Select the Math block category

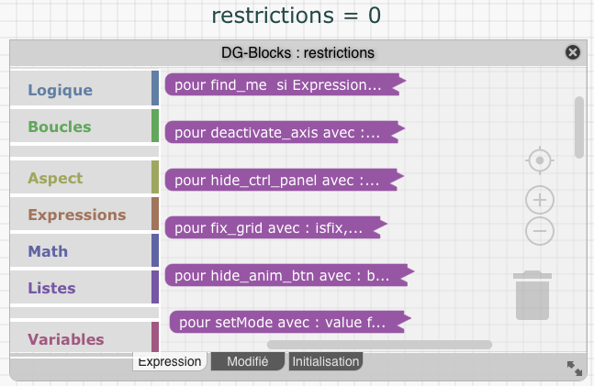pyautogui.click(x=48, y=250)
